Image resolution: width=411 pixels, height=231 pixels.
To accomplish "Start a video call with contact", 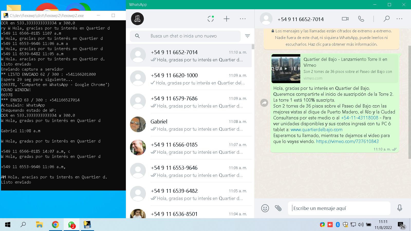I will point(345,19).
